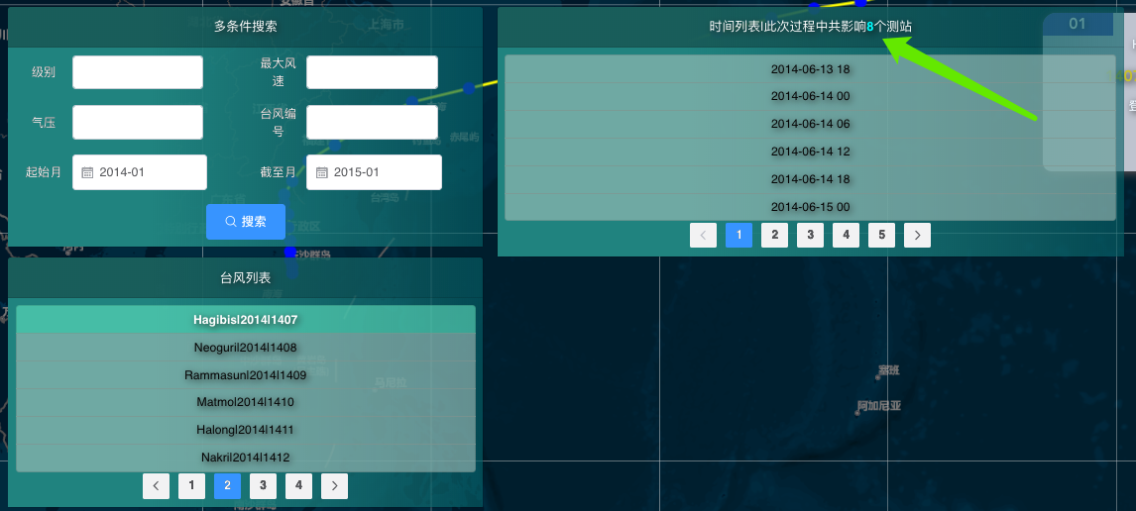
Task: Click the 气压 input field
Action: (x=138, y=123)
